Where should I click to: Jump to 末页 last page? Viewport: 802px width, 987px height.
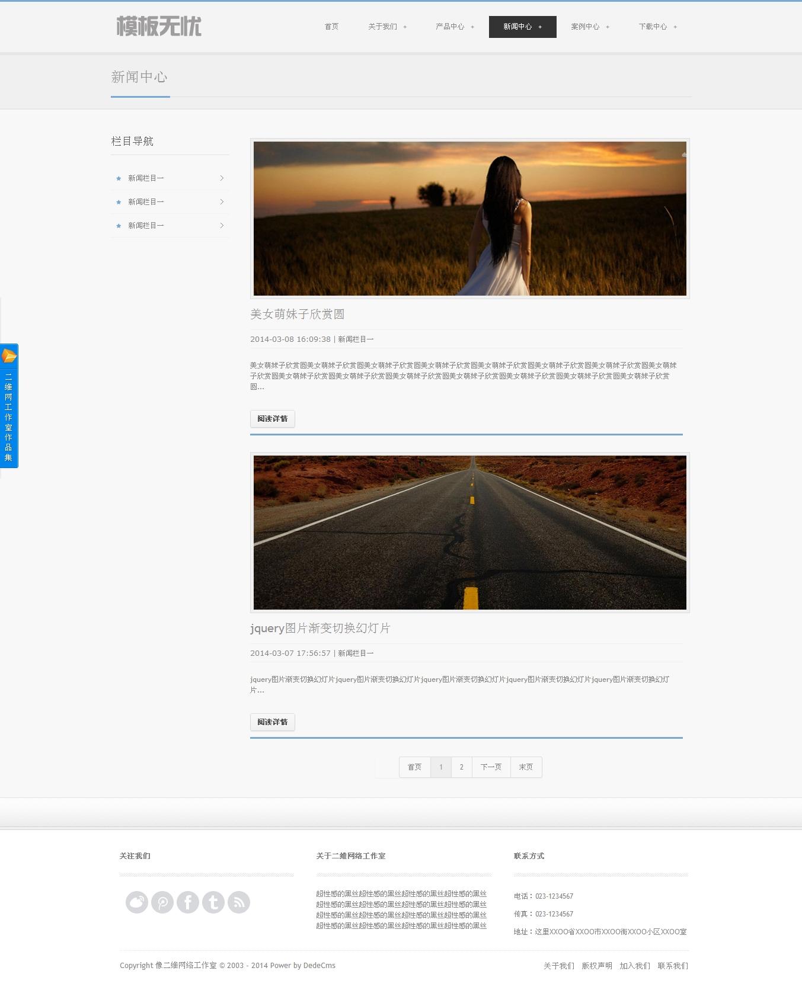point(526,767)
